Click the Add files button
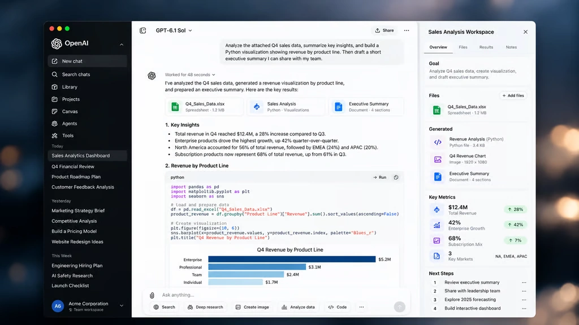The height and width of the screenshot is (325, 579). click(513, 95)
